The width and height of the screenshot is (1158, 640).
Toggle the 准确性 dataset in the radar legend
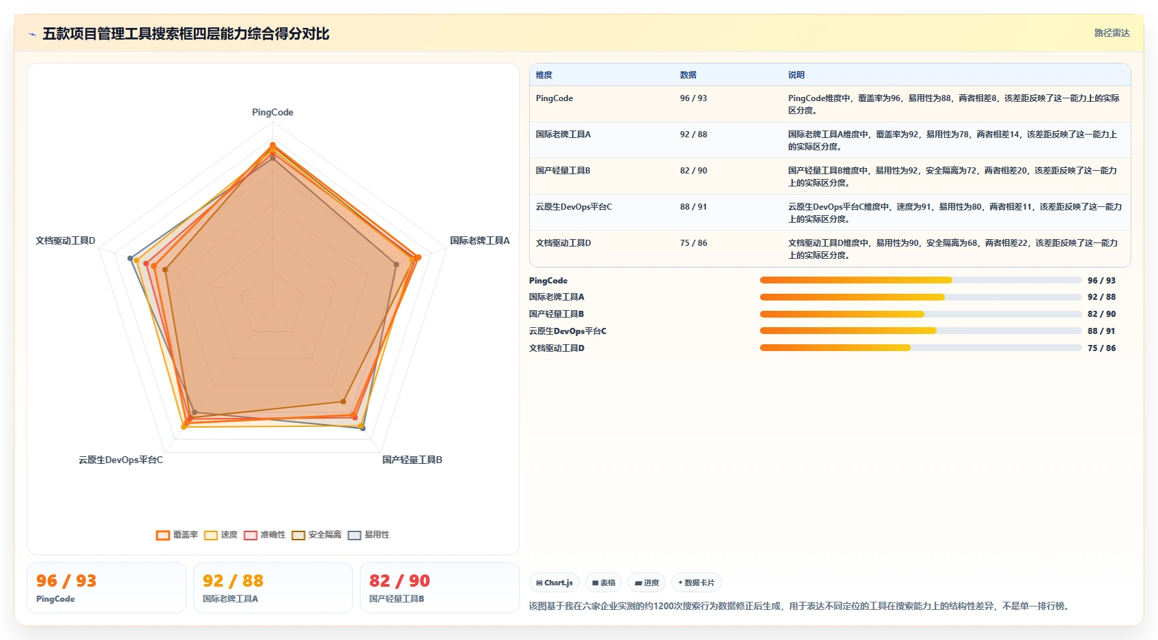[x=264, y=535]
